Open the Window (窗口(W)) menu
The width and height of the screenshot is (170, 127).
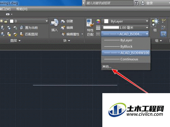point(5,9)
